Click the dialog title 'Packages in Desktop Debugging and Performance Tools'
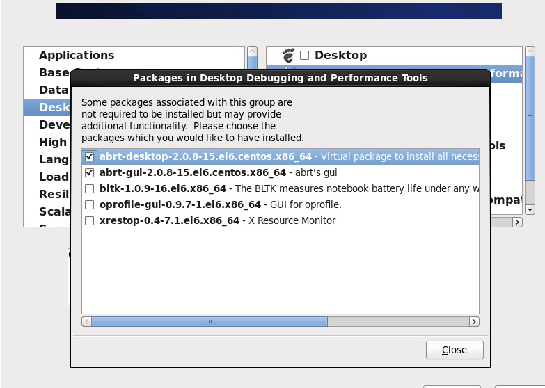Screen dimensions: 545x388 point(280,78)
